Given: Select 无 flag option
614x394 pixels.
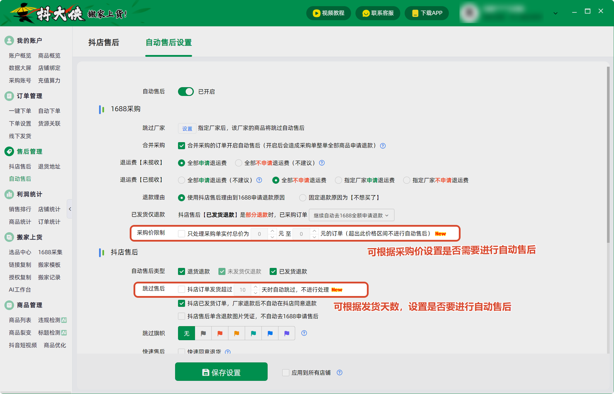Looking at the screenshot, I should coord(187,333).
